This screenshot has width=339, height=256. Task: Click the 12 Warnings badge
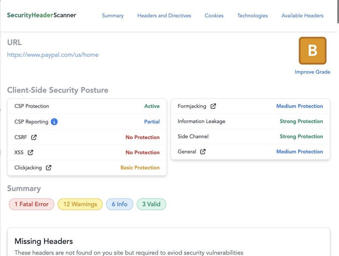click(x=80, y=204)
